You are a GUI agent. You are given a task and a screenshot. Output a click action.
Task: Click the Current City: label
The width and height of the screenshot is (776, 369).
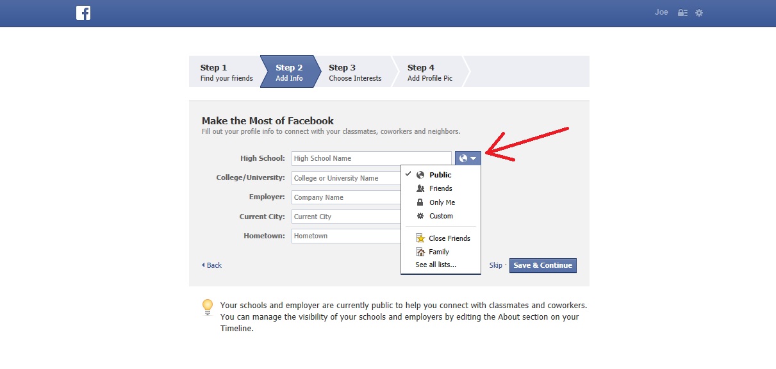click(262, 217)
